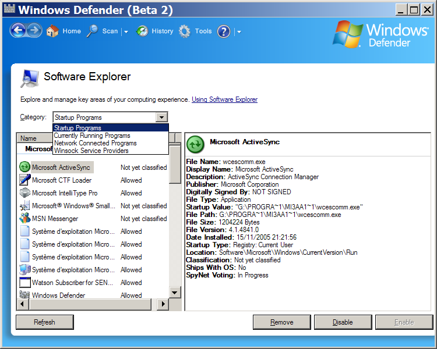The width and height of the screenshot is (437, 349).
Task: Click the Microsoft ActiveSync list icon
Action: click(x=24, y=167)
